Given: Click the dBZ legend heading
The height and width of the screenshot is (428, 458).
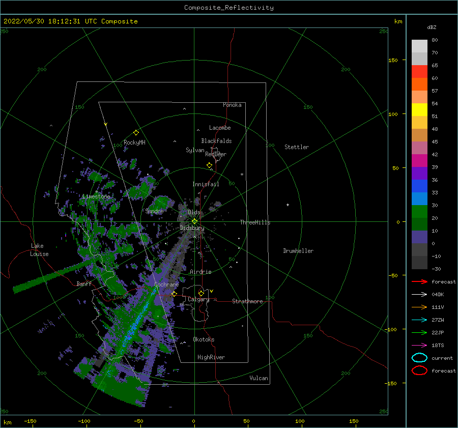Looking at the screenshot, I should [432, 27].
